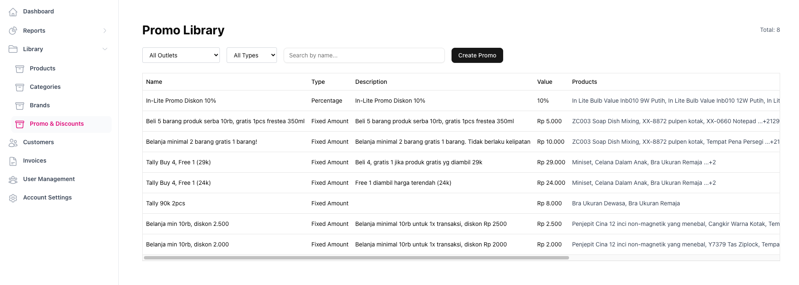
Task: Click the horizontal table scrollbar
Action: 356,258
